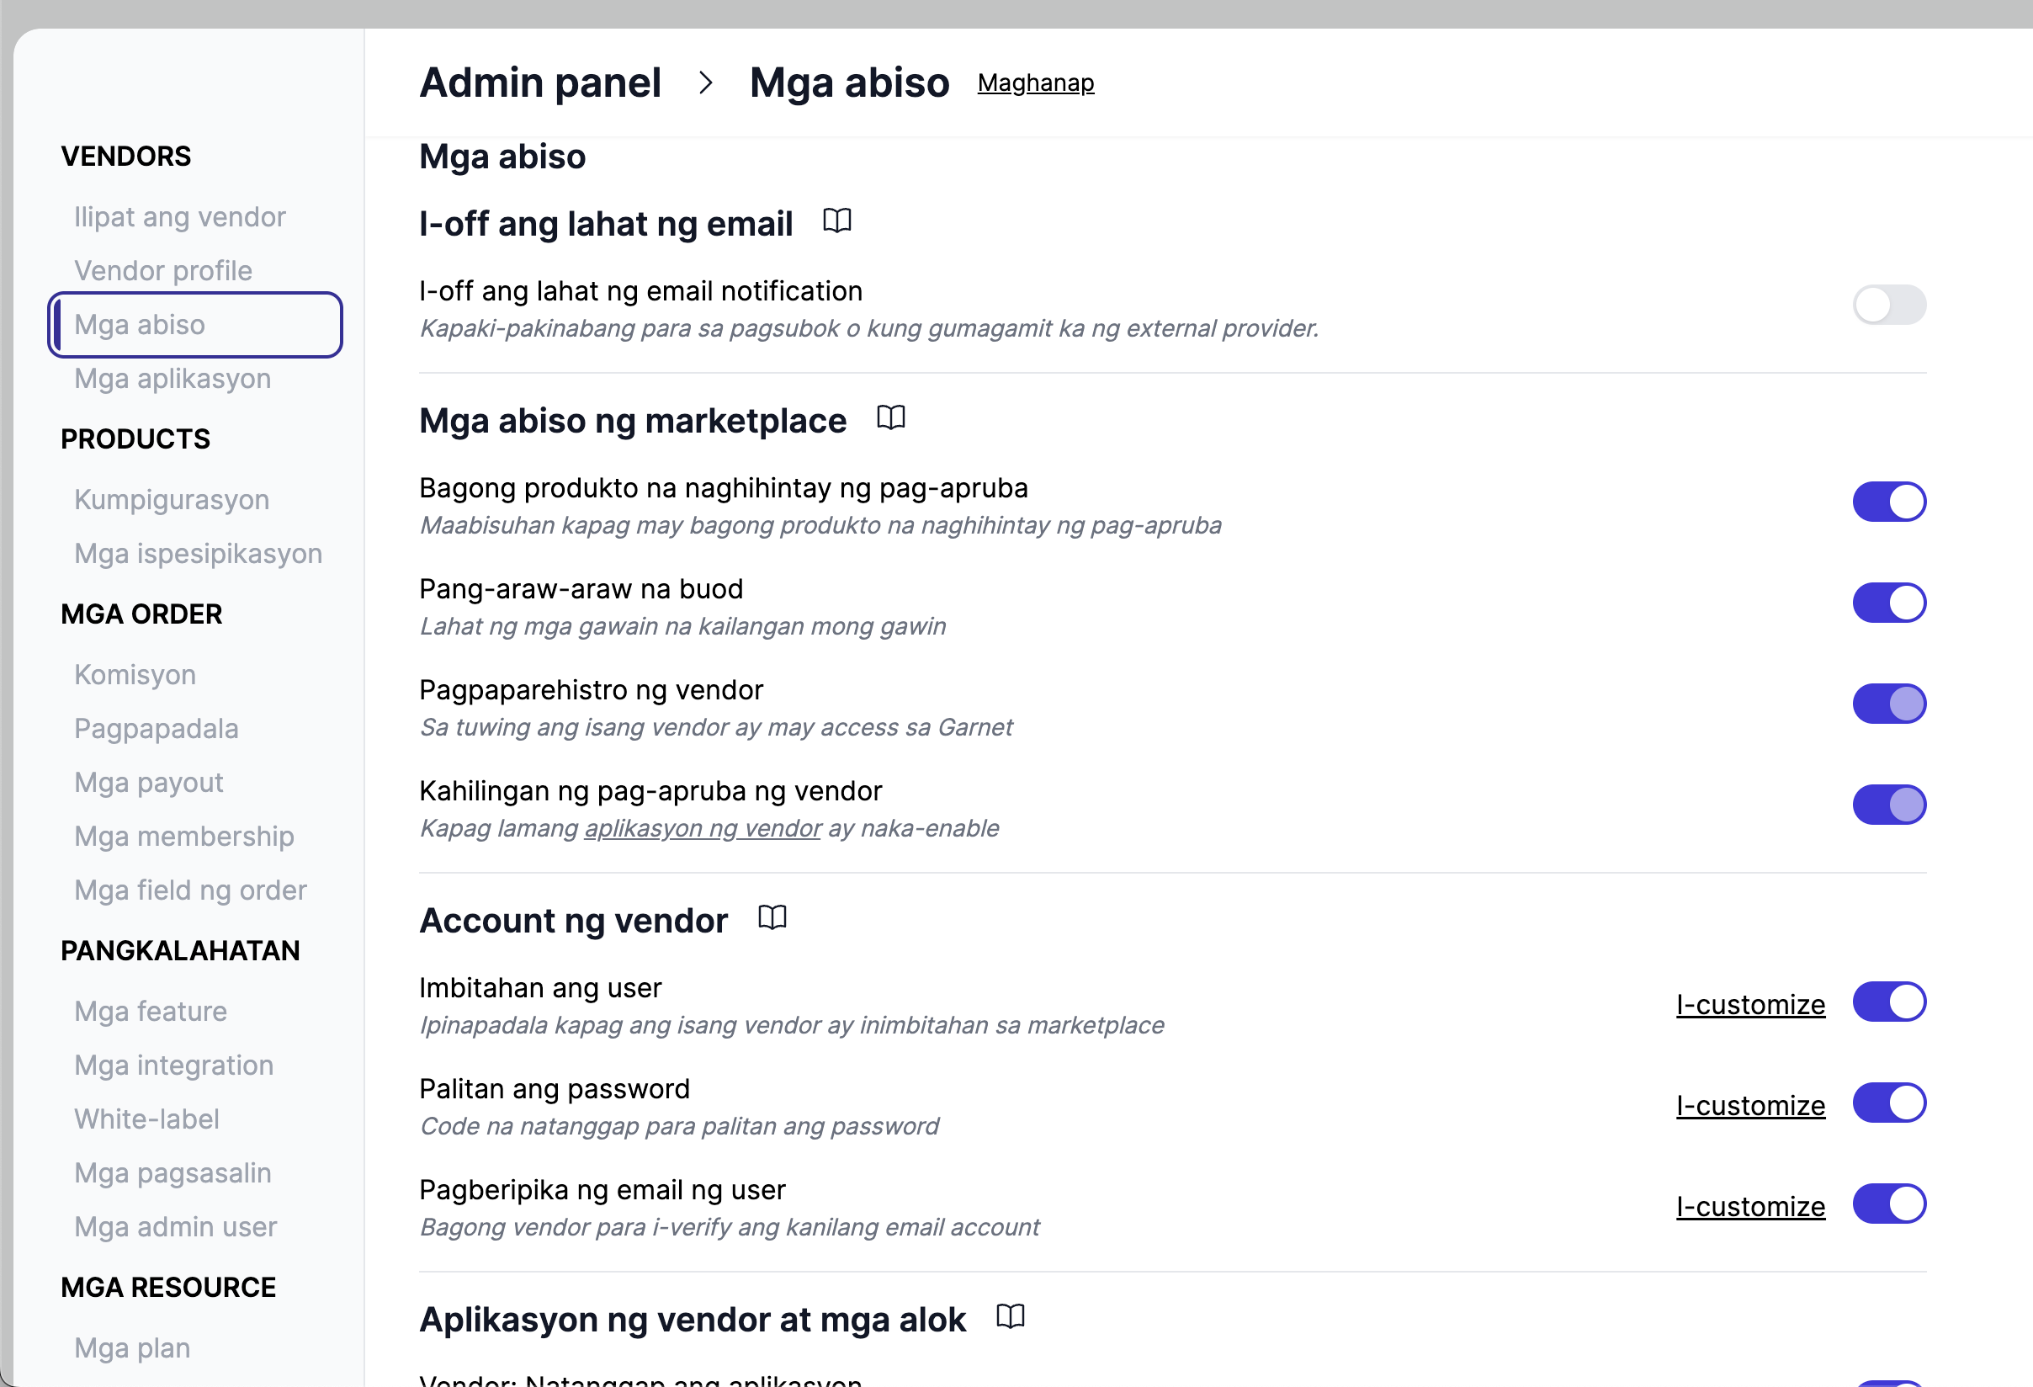Open docs icon beside I-off ang lahat ng email
The height and width of the screenshot is (1387, 2033).
(836, 221)
